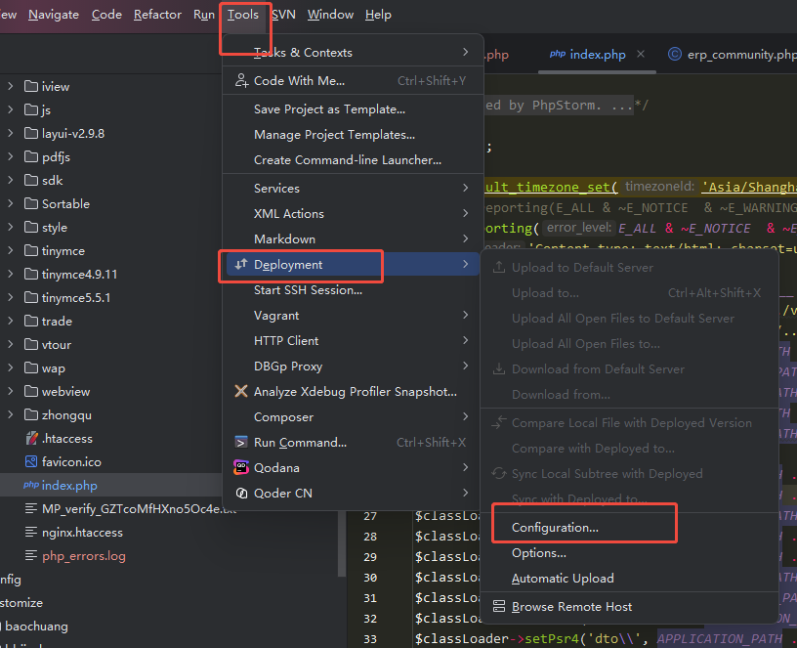The height and width of the screenshot is (648, 797).
Task: Click the iview folder icon
Action: coord(31,86)
